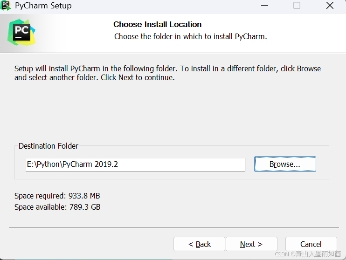Click the PyCharm icon in the title bar
The width and height of the screenshot is (346, 260).
click(6, 6)
